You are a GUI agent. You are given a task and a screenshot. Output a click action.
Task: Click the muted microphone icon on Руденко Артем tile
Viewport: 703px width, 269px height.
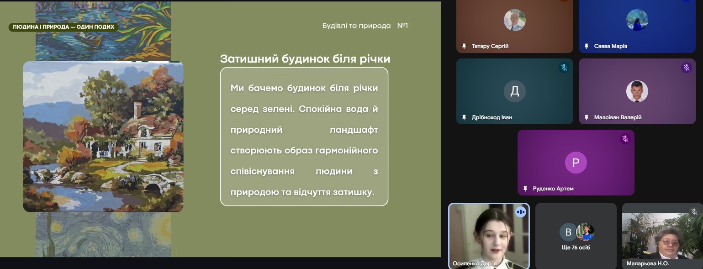coord(625,138)
